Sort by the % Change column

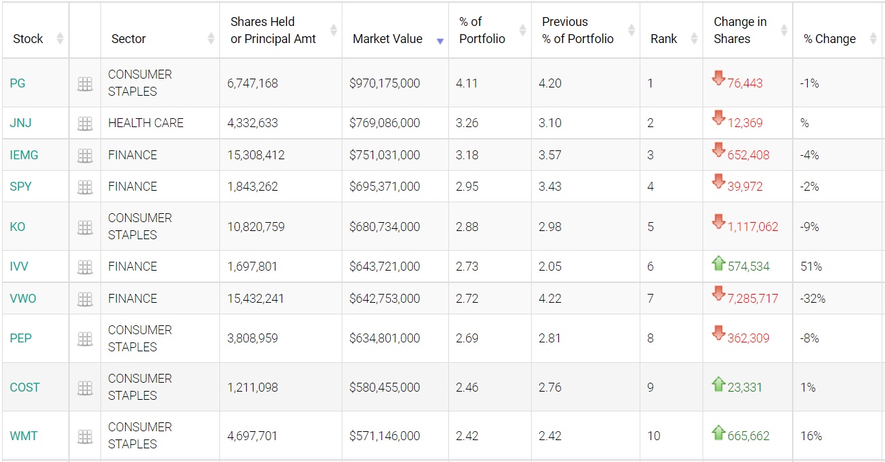(830, 39)
